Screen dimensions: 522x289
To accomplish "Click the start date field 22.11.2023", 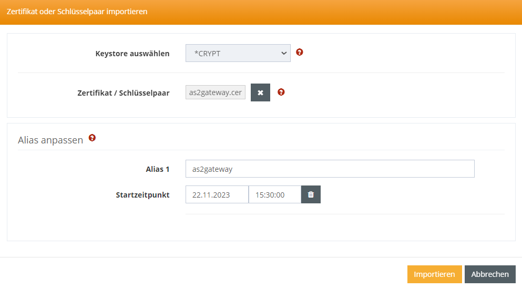I will tap(217, 194).
